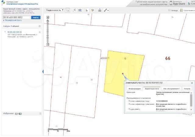Click the App Store download badge
The image size is (195, 137).
(x=179, y=3)
